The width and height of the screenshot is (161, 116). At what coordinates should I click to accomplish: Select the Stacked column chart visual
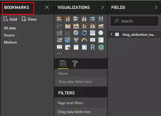pos(68,19)
